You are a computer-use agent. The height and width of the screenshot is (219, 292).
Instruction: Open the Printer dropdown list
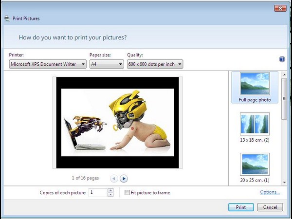(x=48, y=64)
